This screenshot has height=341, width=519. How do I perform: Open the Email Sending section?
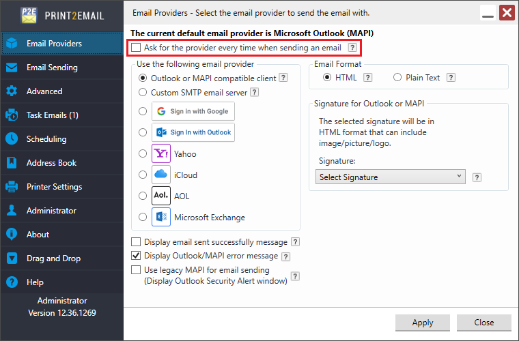coord(52,68)
